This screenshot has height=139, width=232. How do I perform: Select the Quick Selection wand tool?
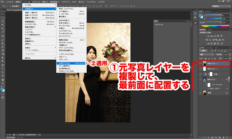pos(3,25)
